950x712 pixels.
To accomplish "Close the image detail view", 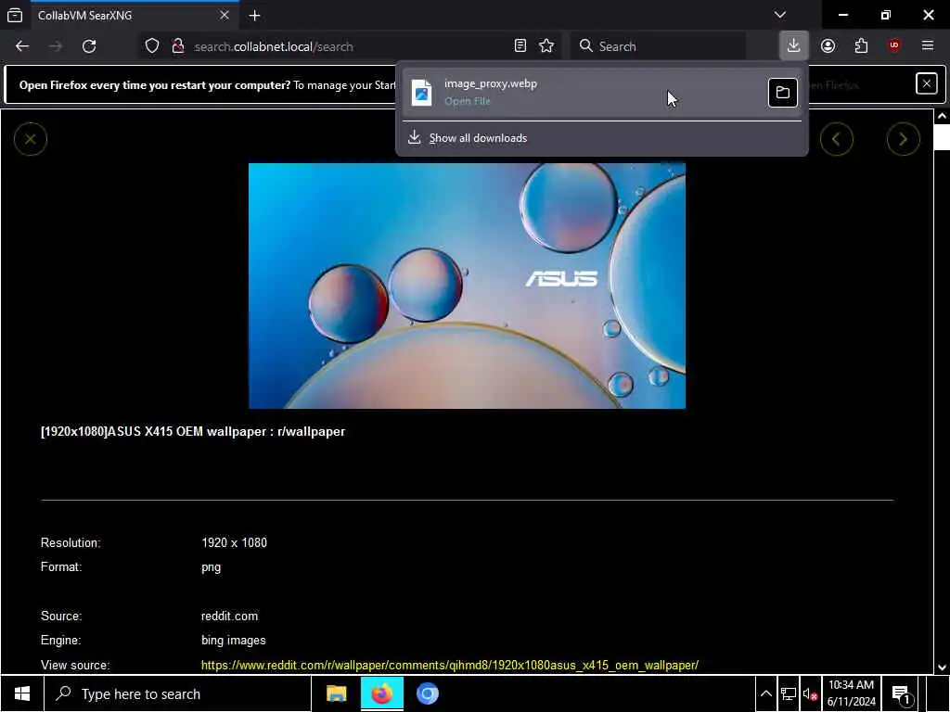I will [31, 139].
